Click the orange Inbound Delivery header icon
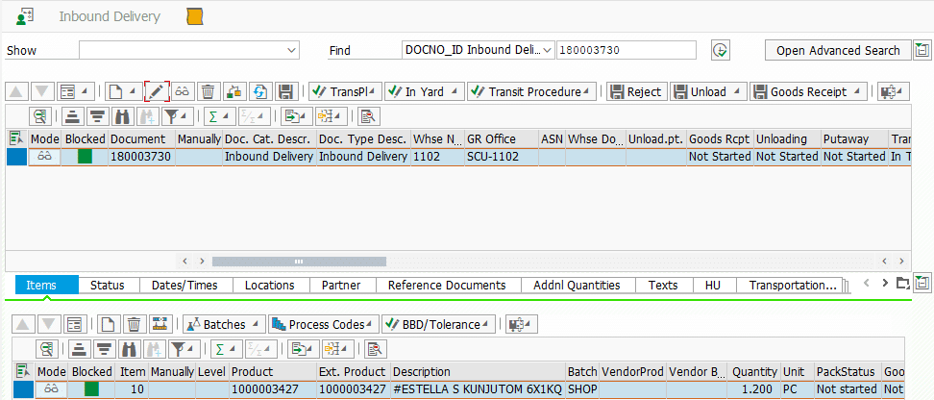The image size is (934, 400). tap(195, 17)
